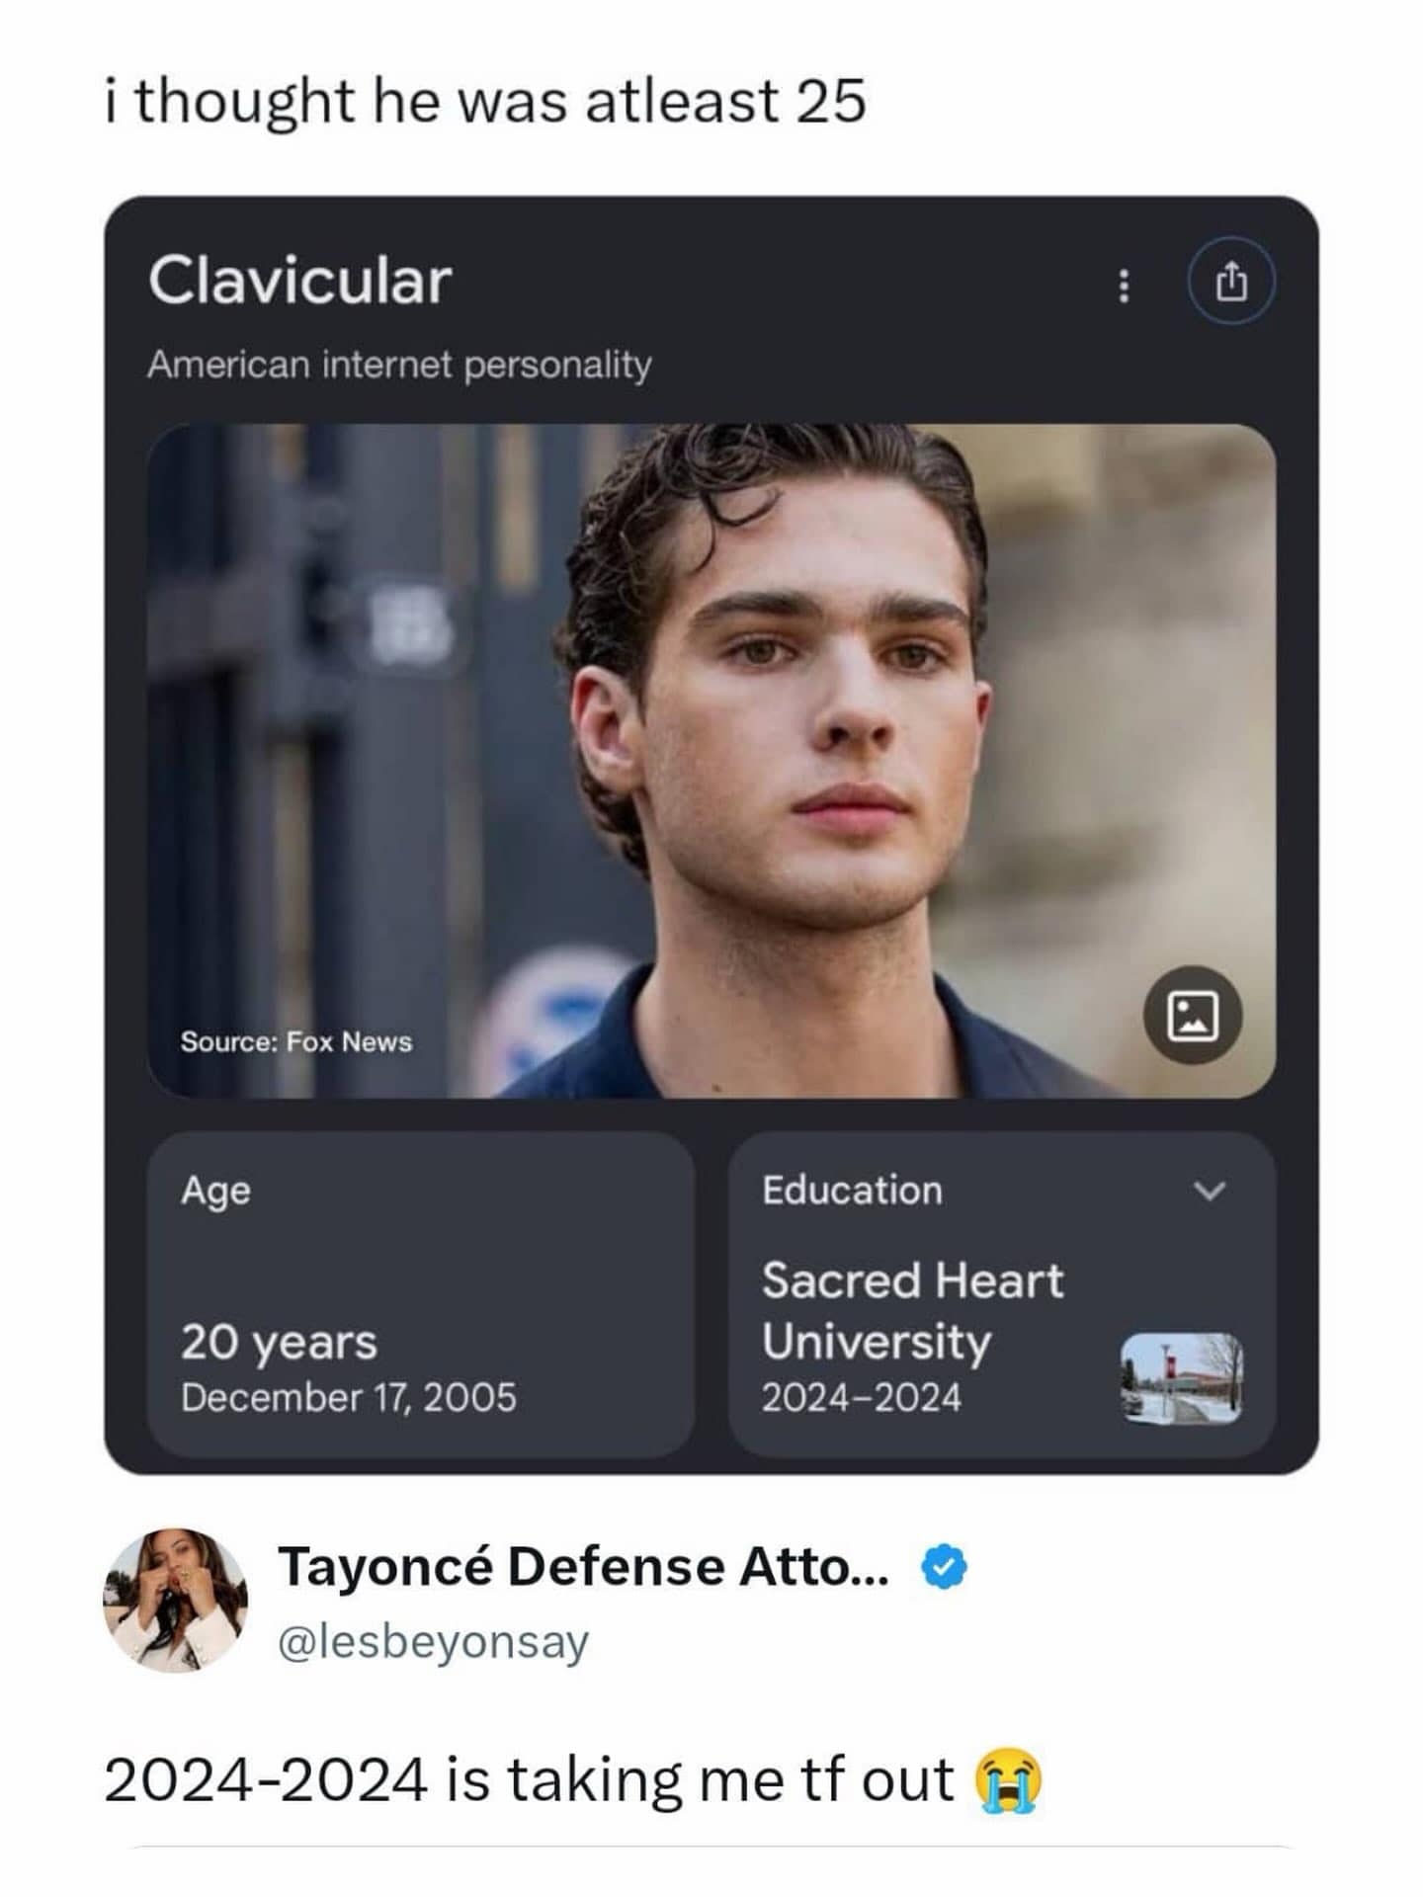Viewport: 1423px width, 1897px height.
Task: Click the Clavicular title heading
Action: tap(300, 281)
